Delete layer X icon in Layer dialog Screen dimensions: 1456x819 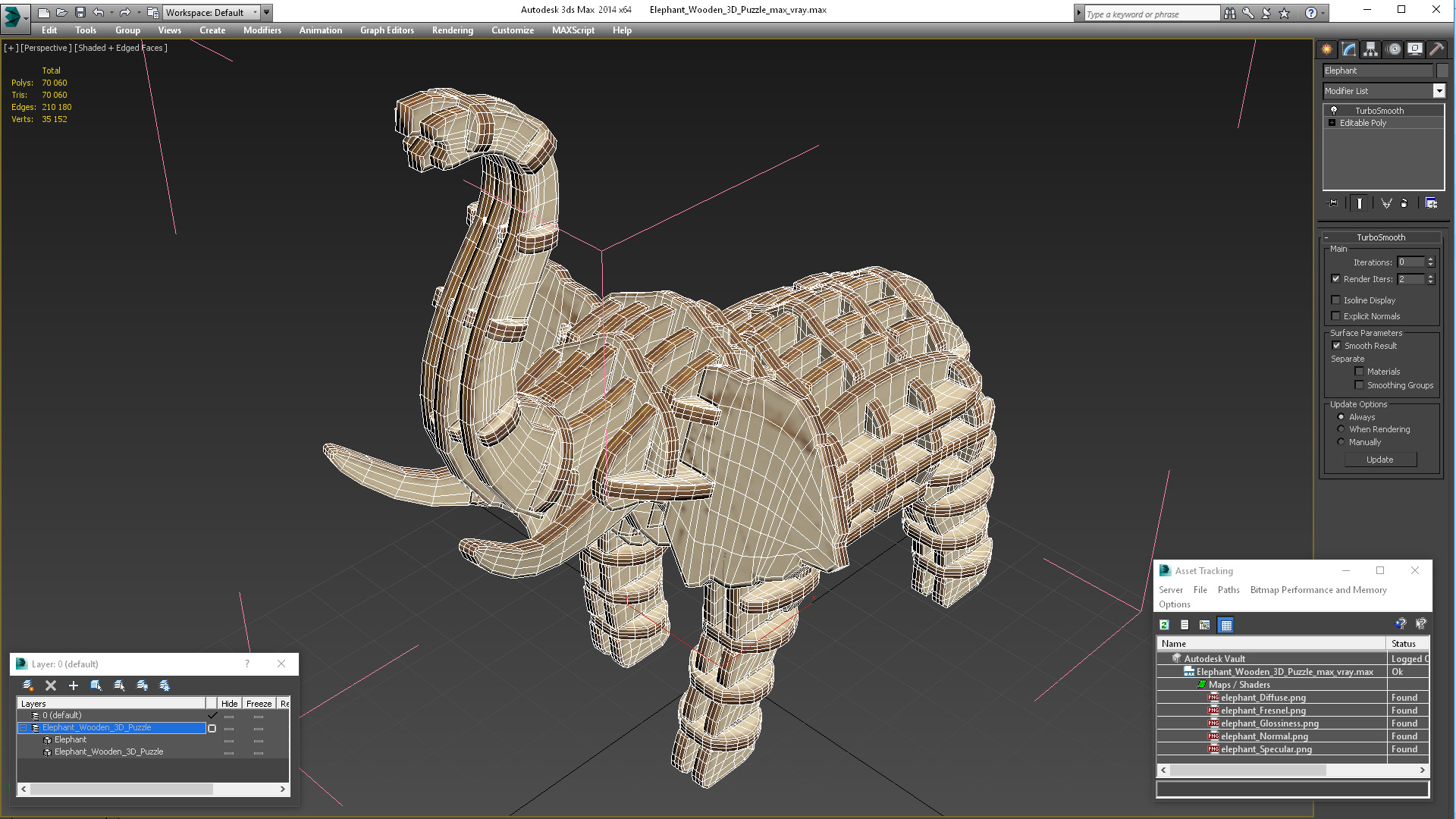[51, 686]
